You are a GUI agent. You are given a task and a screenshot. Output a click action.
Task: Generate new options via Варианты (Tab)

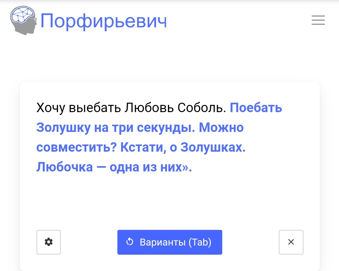pos(170,242)
